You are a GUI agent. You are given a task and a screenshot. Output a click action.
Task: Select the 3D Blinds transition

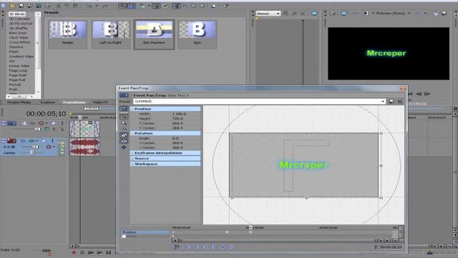coord(17,14)
